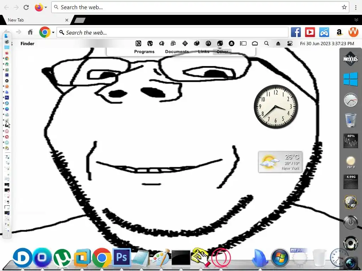This screenshot has width=362, height=271.
Task: Open the speaker icon in the right dock
Action: (350, 243)
